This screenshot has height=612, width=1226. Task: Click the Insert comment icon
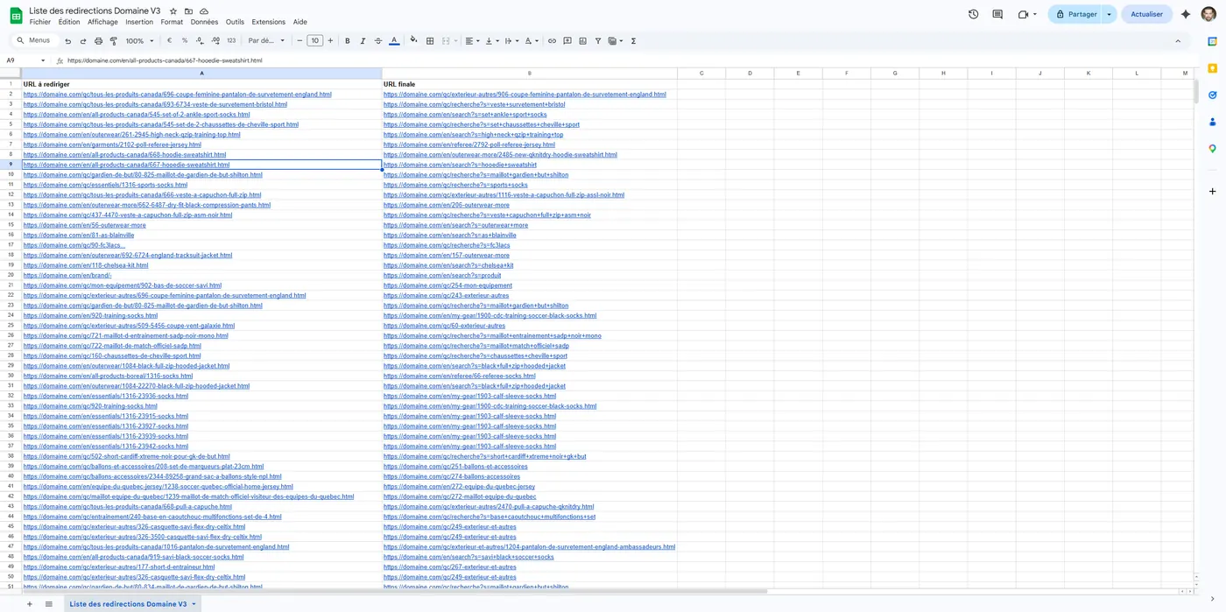pos(567,41)
